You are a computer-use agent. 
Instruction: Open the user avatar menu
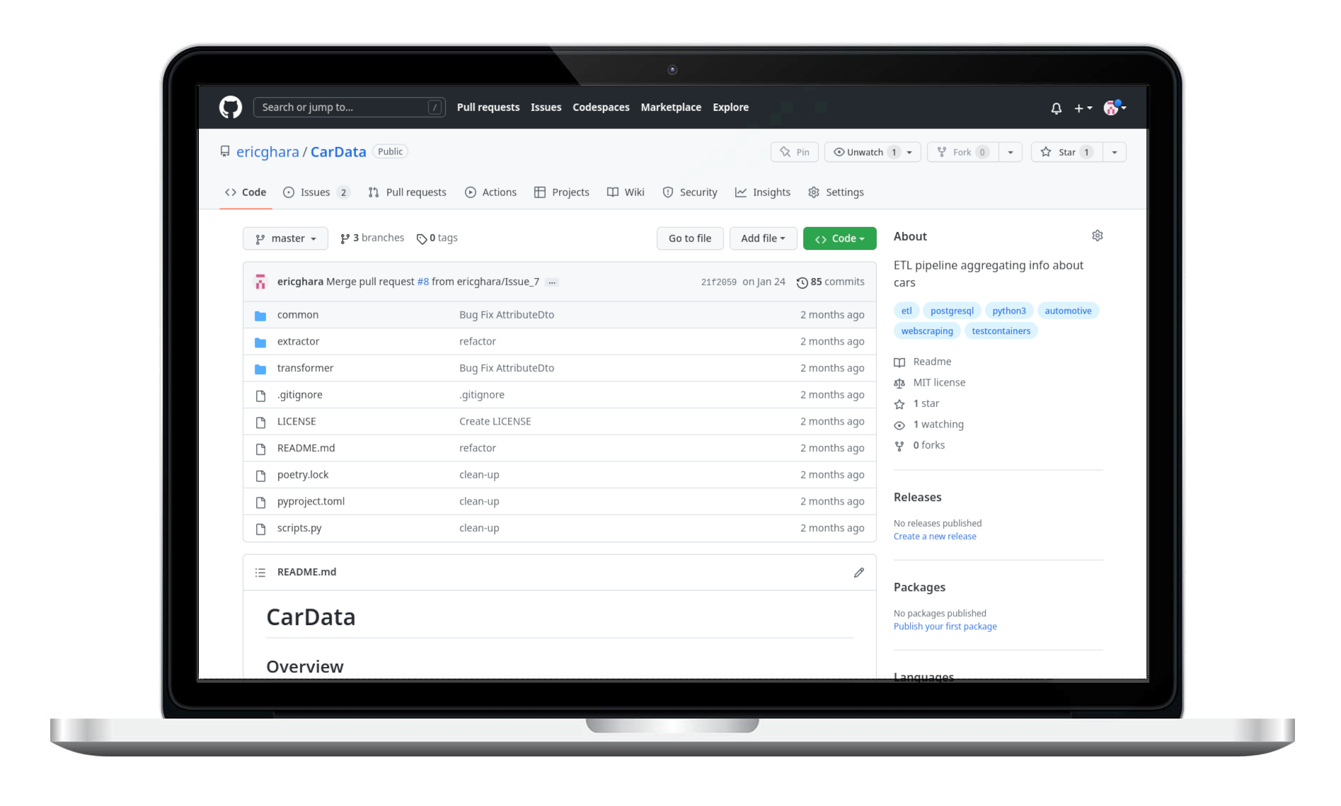point(1114,108)
